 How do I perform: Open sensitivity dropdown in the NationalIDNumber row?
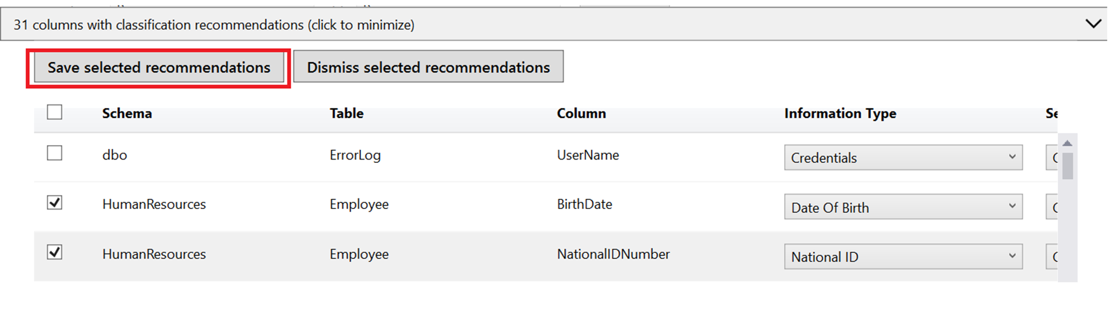[x=1052, y=257]
